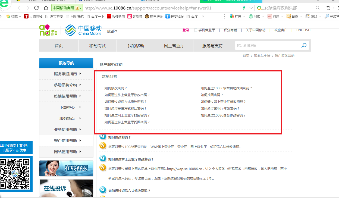
Task: Open the 在线客服 banner
Action: (66, 168)
